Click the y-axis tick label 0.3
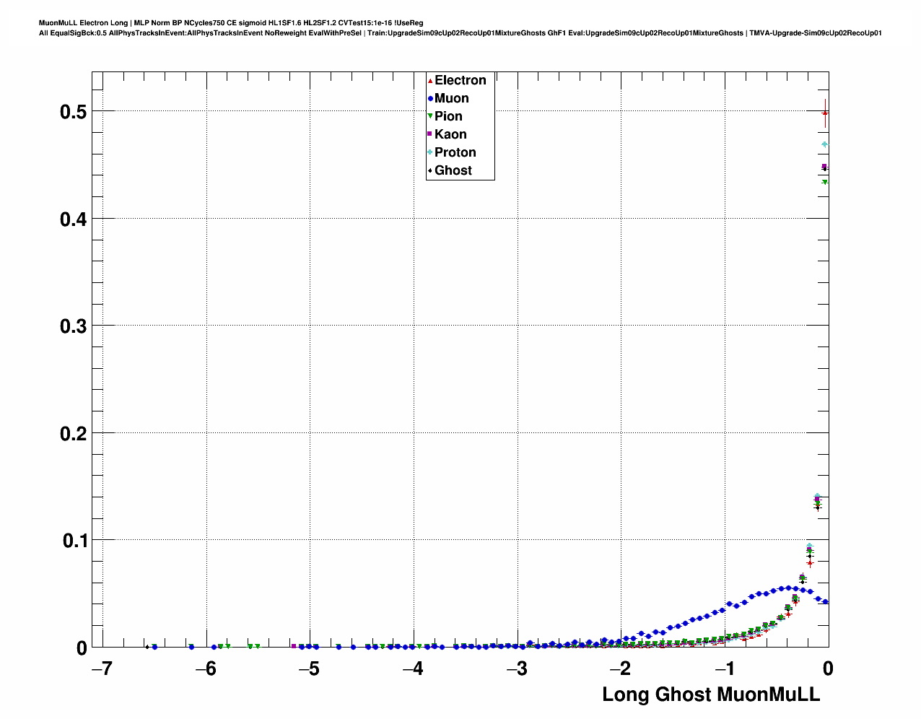Viewport: 921px width, 719px height. point(73,326)
